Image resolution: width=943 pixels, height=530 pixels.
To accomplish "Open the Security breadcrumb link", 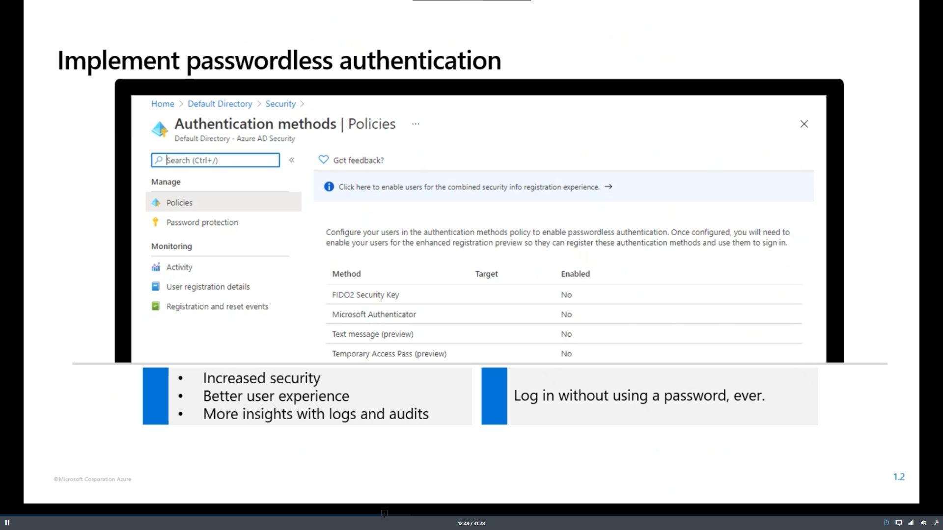I will click(280, 104).
